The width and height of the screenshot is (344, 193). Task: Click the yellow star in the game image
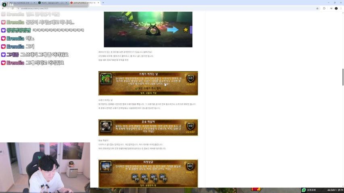click(x=186, y=29)
